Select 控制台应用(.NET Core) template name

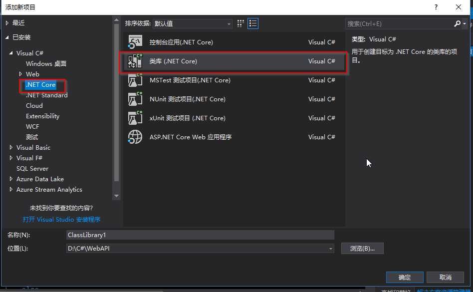click(x=181, y=42)
